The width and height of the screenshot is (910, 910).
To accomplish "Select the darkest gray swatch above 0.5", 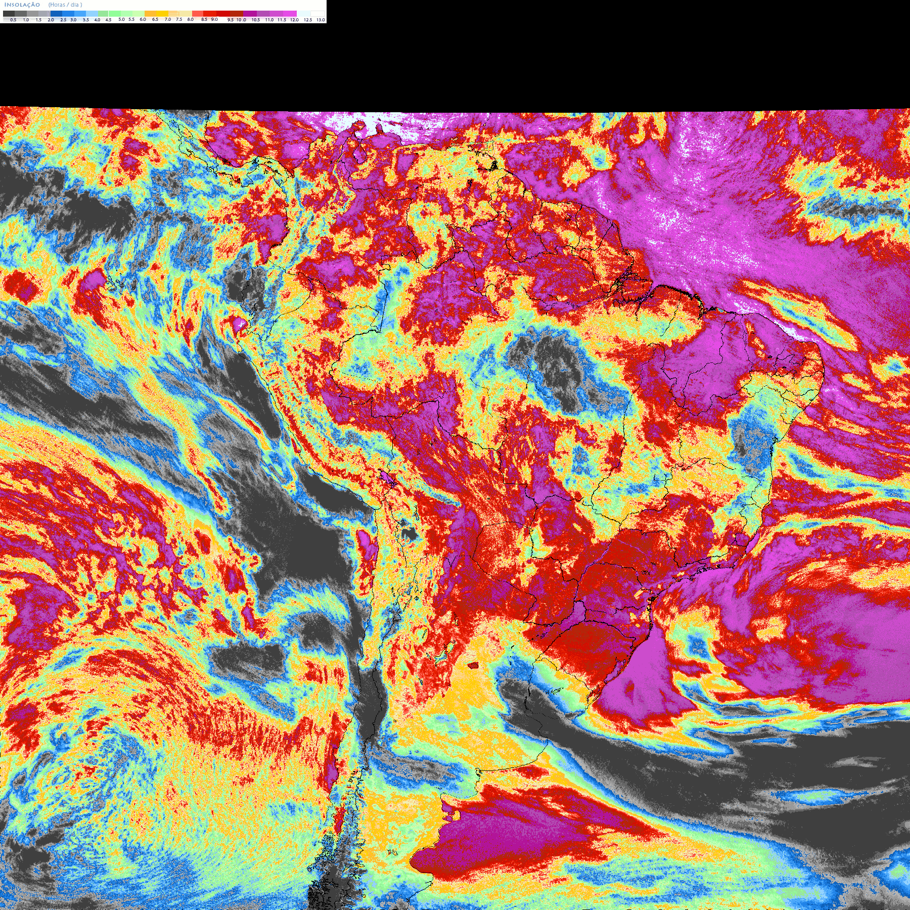I will coord(9,14).
